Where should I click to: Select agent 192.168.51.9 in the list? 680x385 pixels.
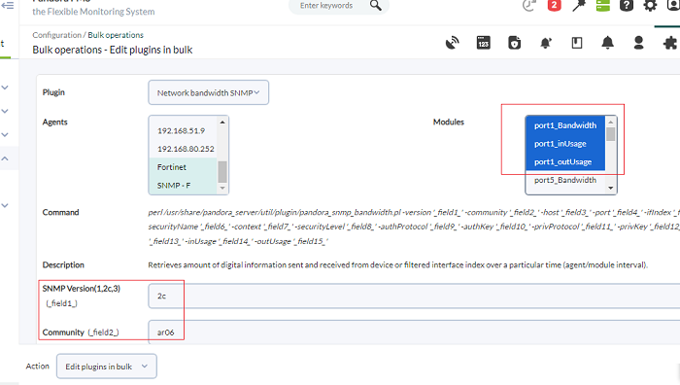(183, 130)
